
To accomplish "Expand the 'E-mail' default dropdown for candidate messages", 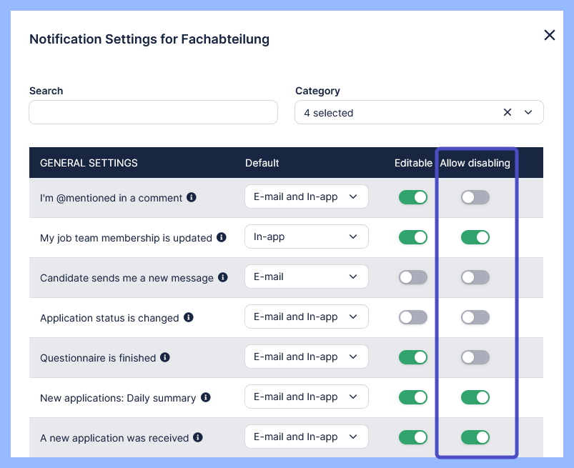I will tap(306, 277).
